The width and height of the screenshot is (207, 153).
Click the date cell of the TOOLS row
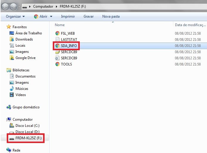click(188, 64)
